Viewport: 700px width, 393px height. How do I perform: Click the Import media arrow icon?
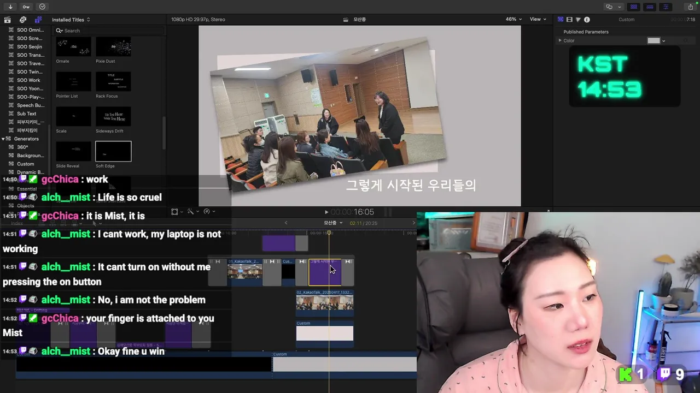point(10,7)
